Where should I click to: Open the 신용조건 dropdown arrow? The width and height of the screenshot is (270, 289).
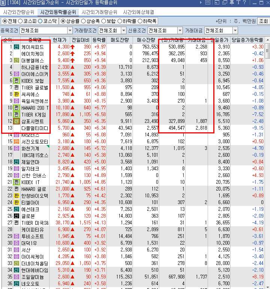click(180, 30)
